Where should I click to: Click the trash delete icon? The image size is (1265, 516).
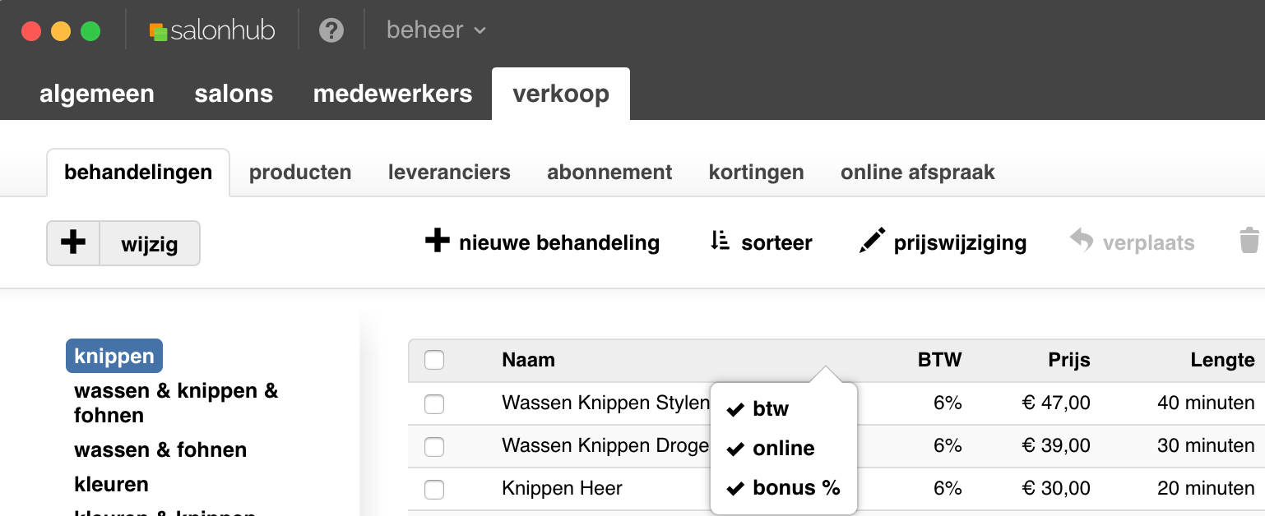(x=1249, y=241)
